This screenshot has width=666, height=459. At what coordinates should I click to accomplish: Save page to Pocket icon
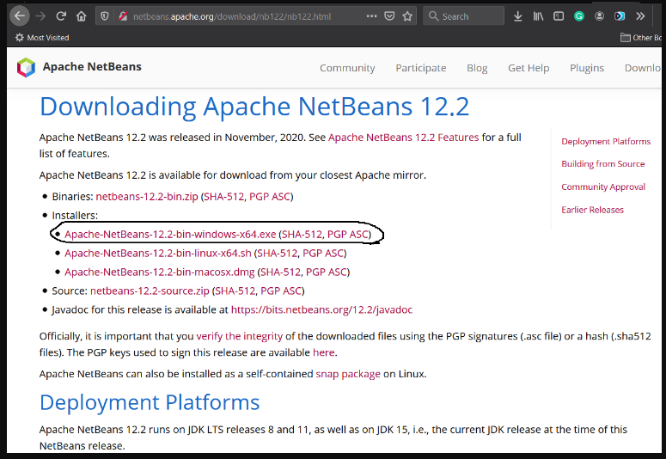[x=389, y=16]
